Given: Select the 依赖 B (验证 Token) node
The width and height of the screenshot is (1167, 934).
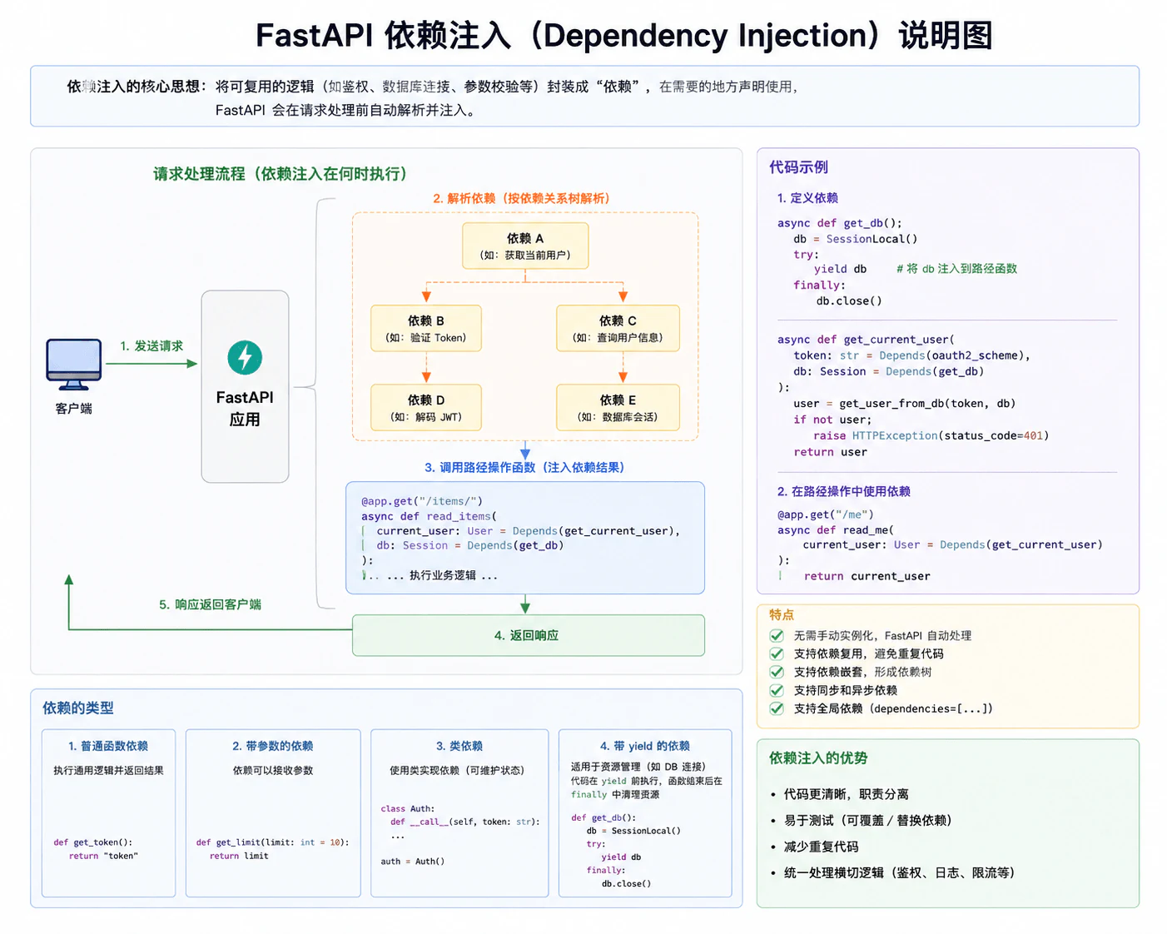Looking at the screenshot, I should [x=426, y=328].
